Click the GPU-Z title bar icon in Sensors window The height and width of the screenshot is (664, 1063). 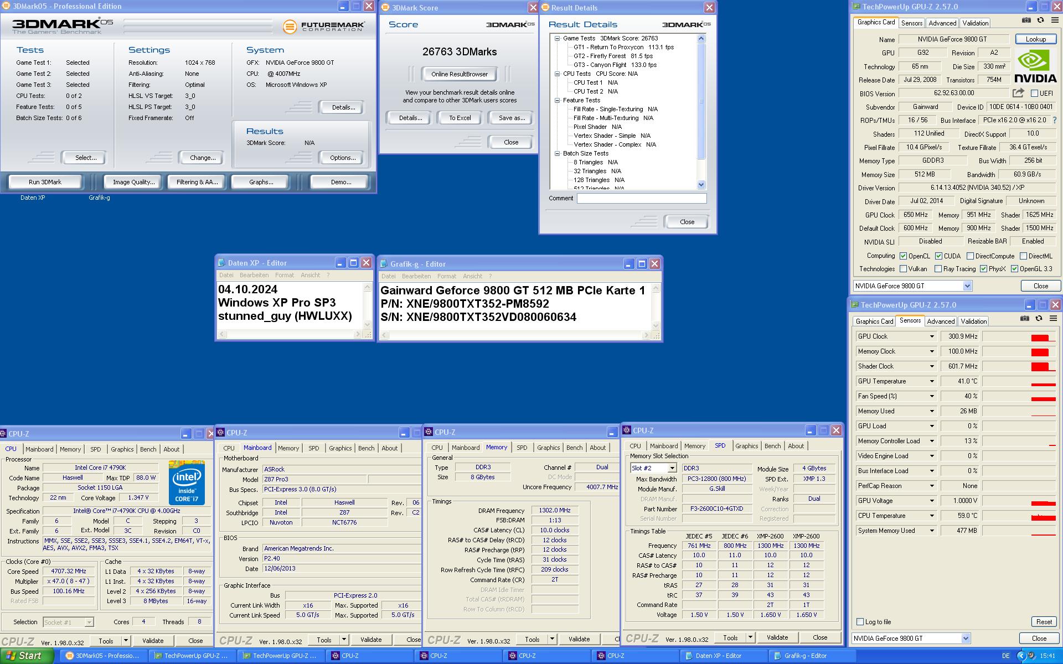855,305
